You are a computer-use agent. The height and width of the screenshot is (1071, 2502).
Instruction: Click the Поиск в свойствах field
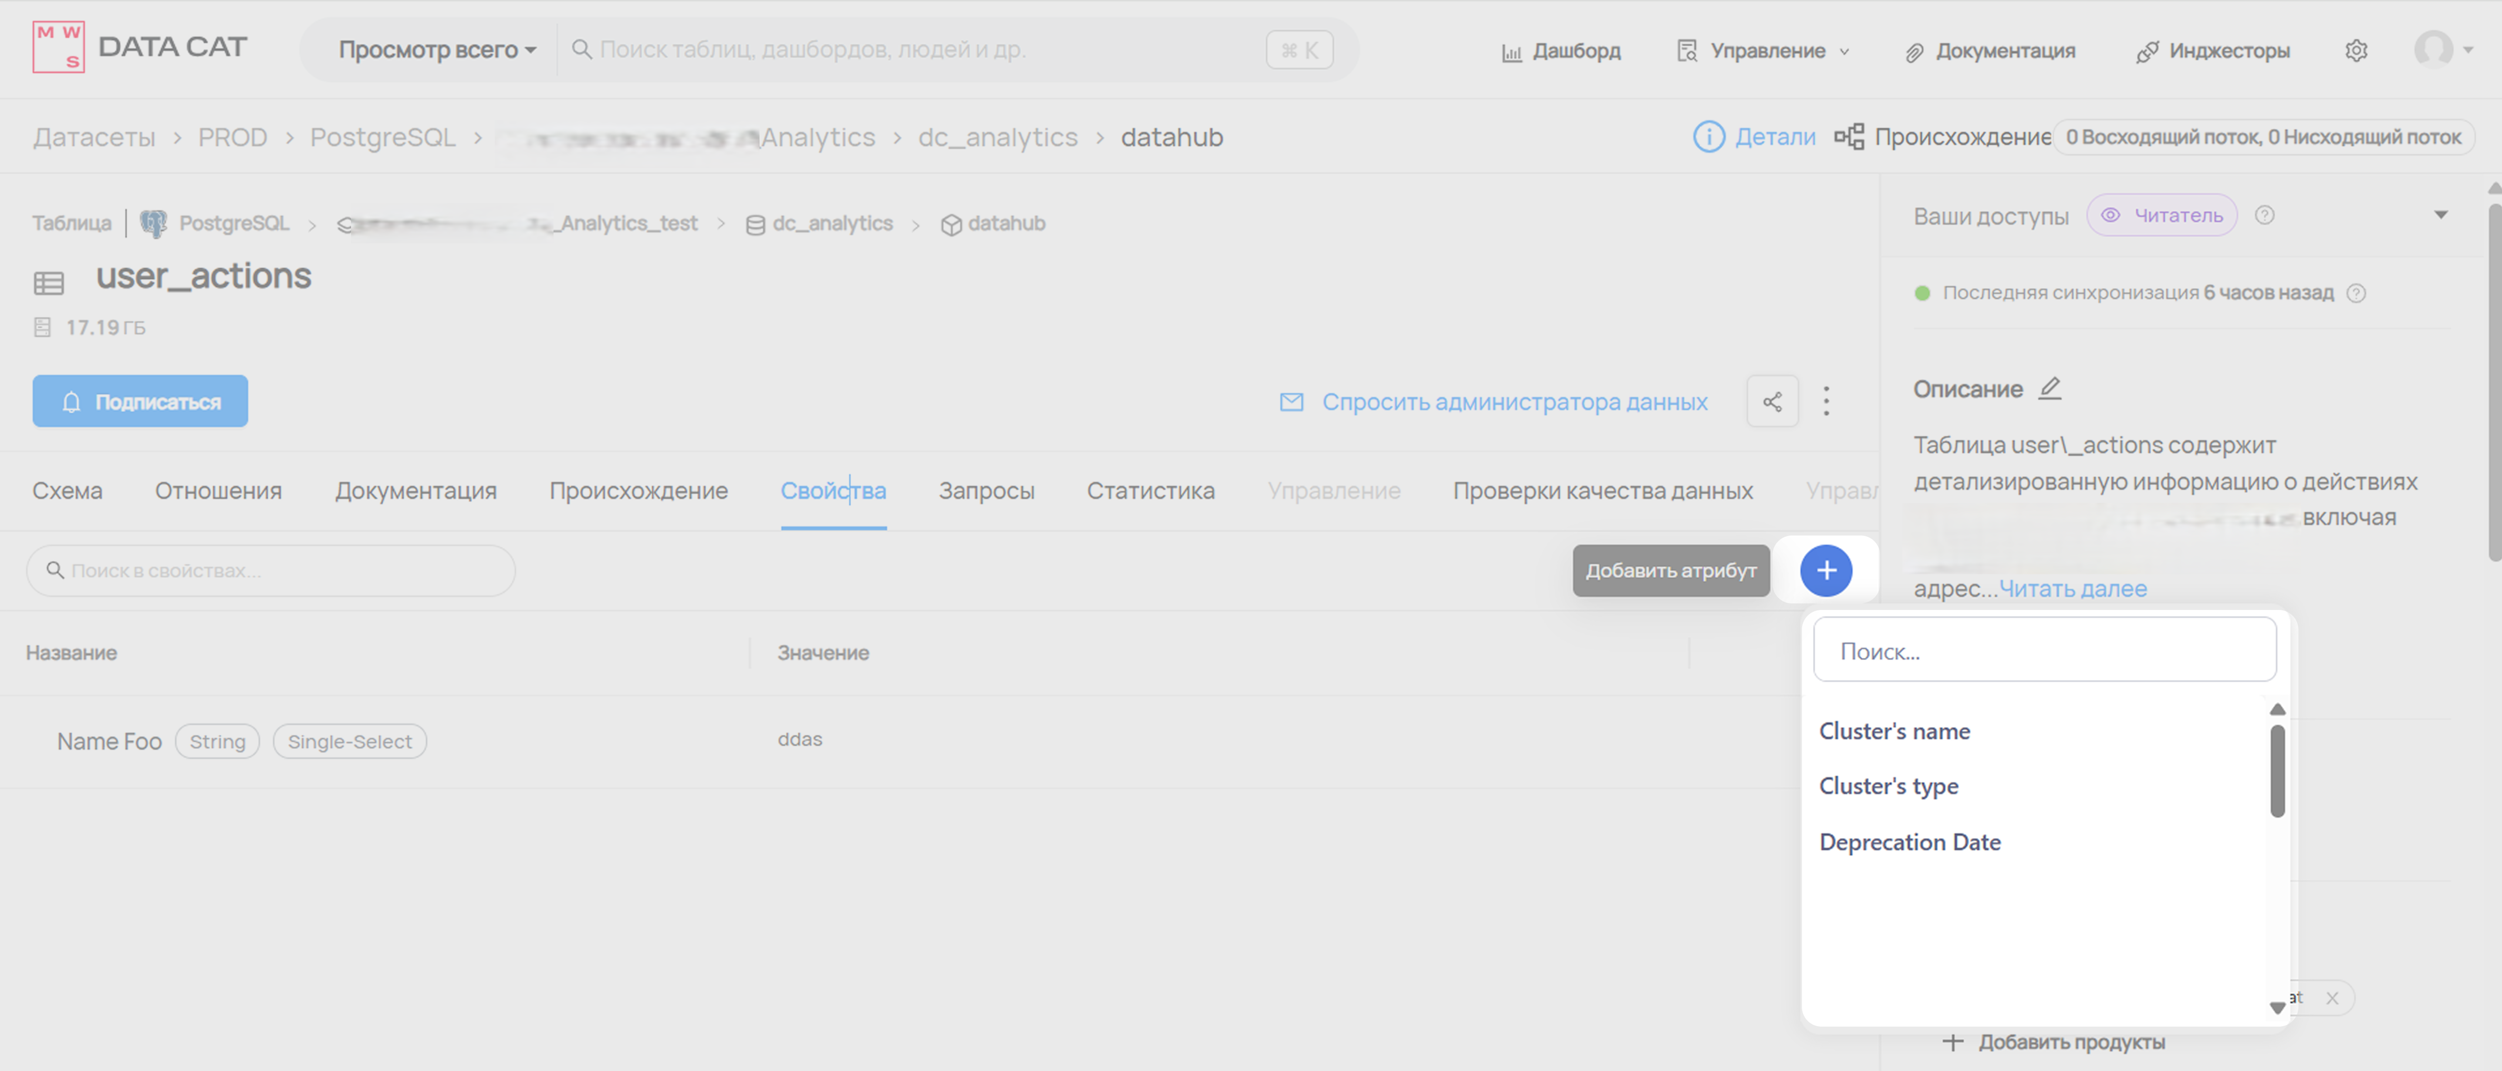[271, 571]
